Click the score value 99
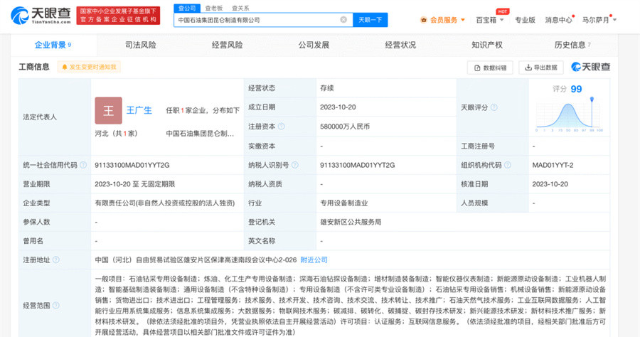640x337 pixels. coord(576,89)
